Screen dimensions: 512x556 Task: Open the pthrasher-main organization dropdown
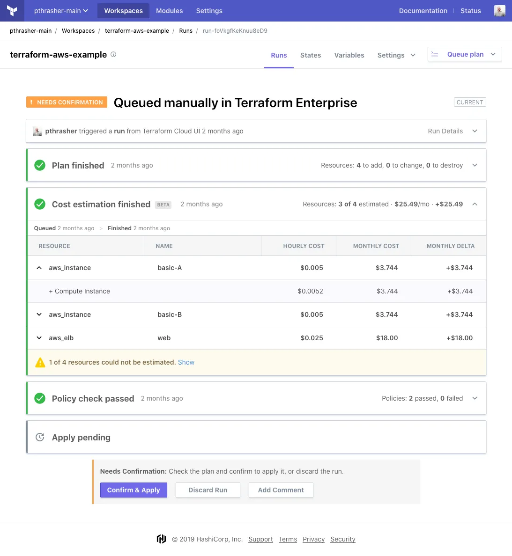tap(61, 11)
